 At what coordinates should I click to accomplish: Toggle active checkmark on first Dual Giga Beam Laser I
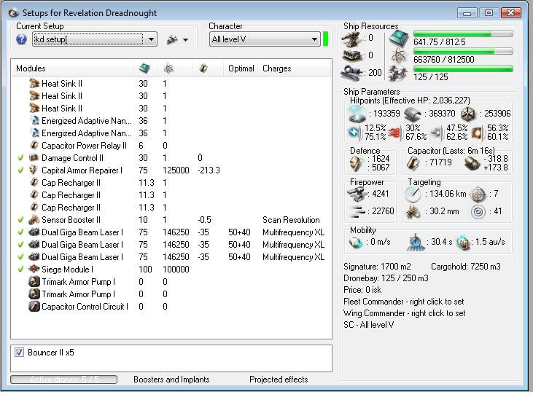(x=20, y=232)
